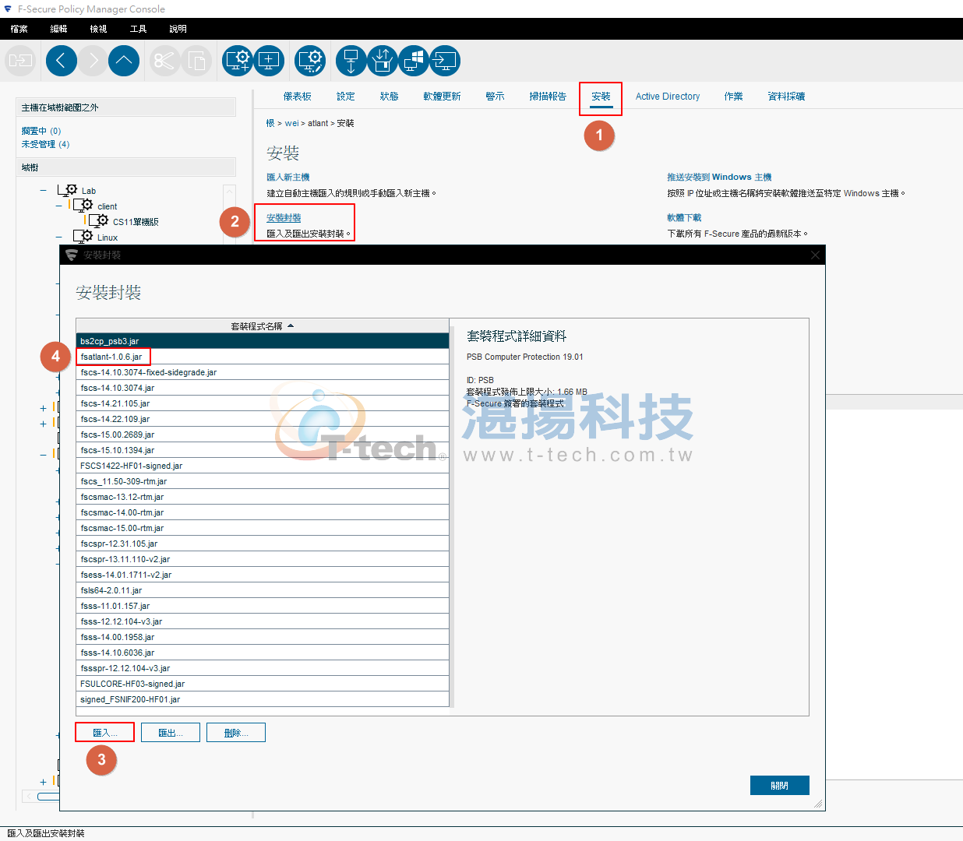Switch to the 掃描報告 tab
Image resolution: width=963 pixels, height=841 pixels.
[548, 97]
